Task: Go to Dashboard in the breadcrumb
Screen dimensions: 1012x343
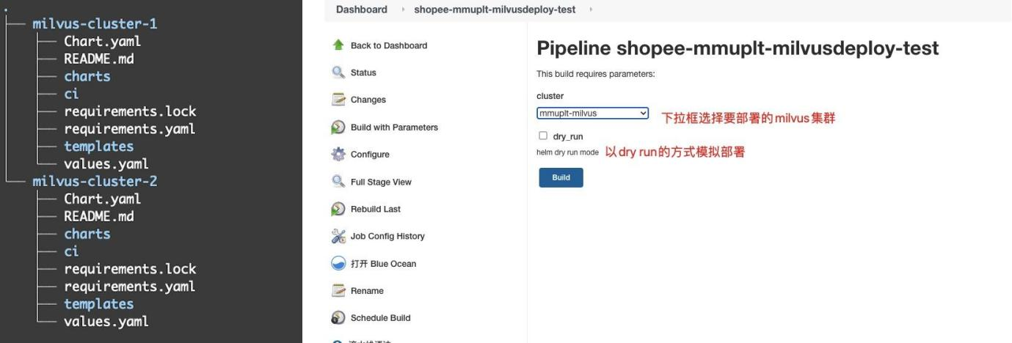Action: pos(361,10)
